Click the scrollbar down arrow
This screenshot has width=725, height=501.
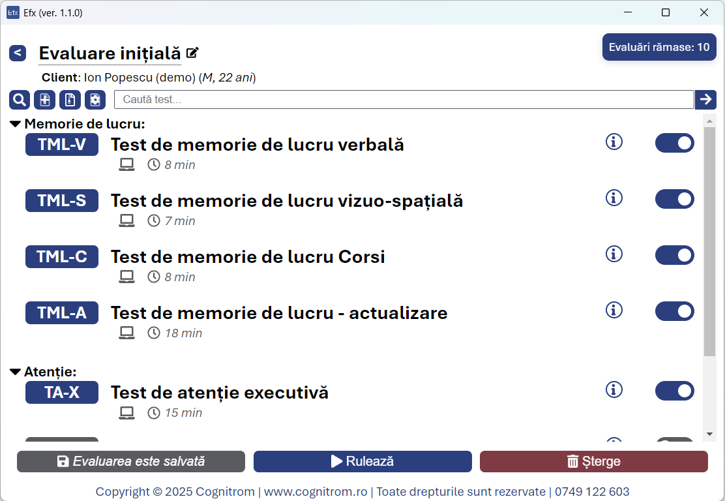coord(709,434)
